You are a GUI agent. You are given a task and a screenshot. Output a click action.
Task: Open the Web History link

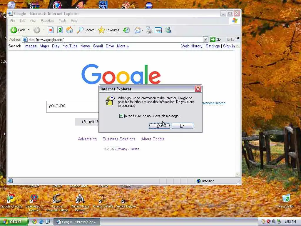click(x=192, y=46)
